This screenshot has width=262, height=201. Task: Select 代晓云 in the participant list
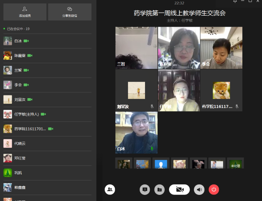click(20, 143)
